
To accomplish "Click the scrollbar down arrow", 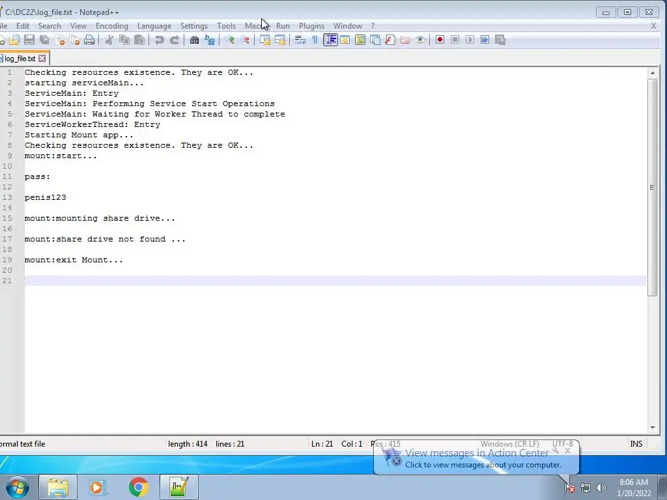I will (653, 427).
